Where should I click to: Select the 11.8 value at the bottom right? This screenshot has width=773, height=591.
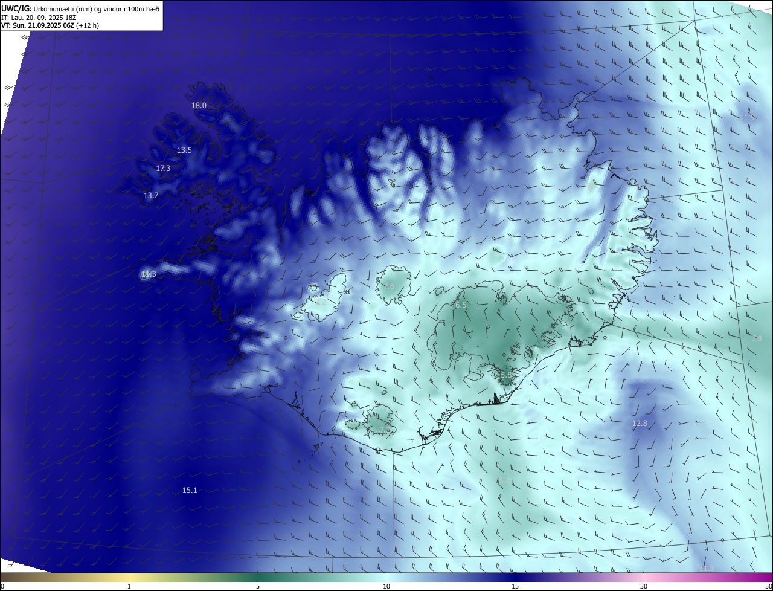pyautogui.click(x=707, y=568)
